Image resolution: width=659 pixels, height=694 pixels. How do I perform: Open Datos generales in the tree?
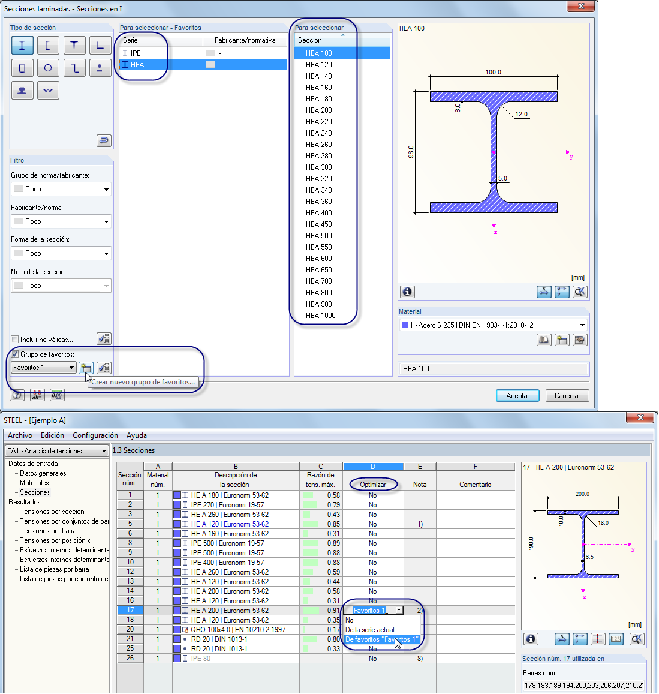(x=43, y=473)
